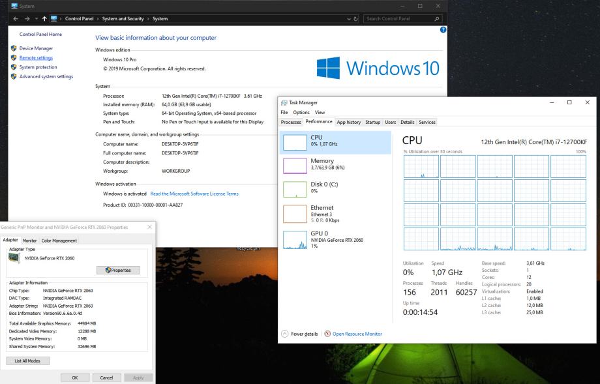
Task: Open Resource Monitor link
Action: pyautogui.click(x=357, y=334)
